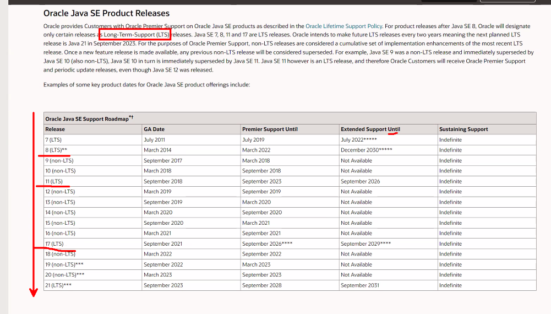Click the 'Long-Term-Support (LTS)' phrase in the paragraph
Viewport: 551px width, 314px height.
[x=137, y=35]
